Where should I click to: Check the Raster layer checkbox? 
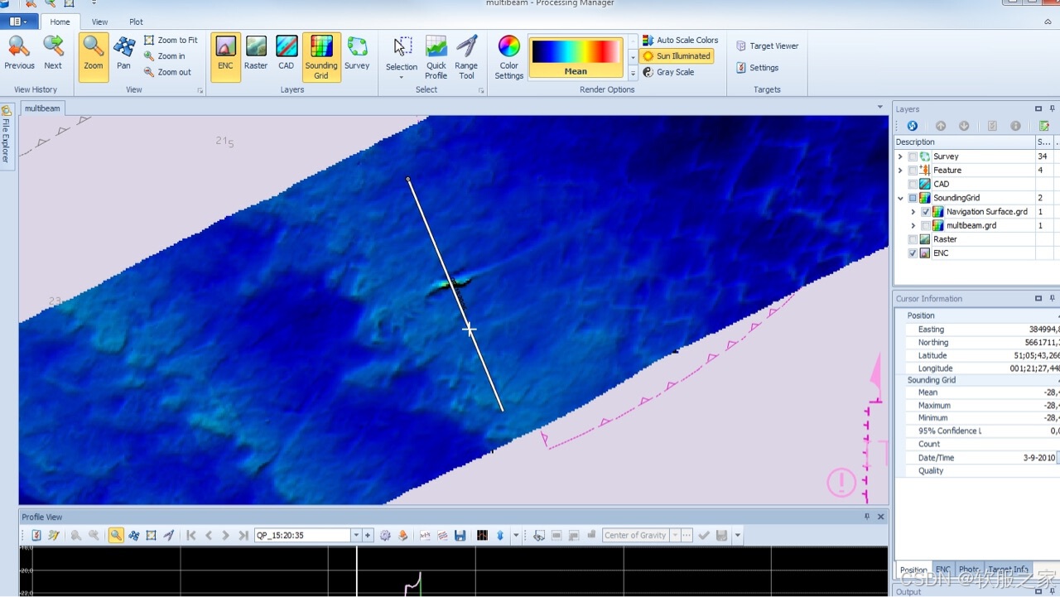click(913, 239)
